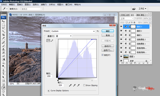Expand Curve Display Options
The height and width of the screenshot is (96, 160).
point(49,91)
